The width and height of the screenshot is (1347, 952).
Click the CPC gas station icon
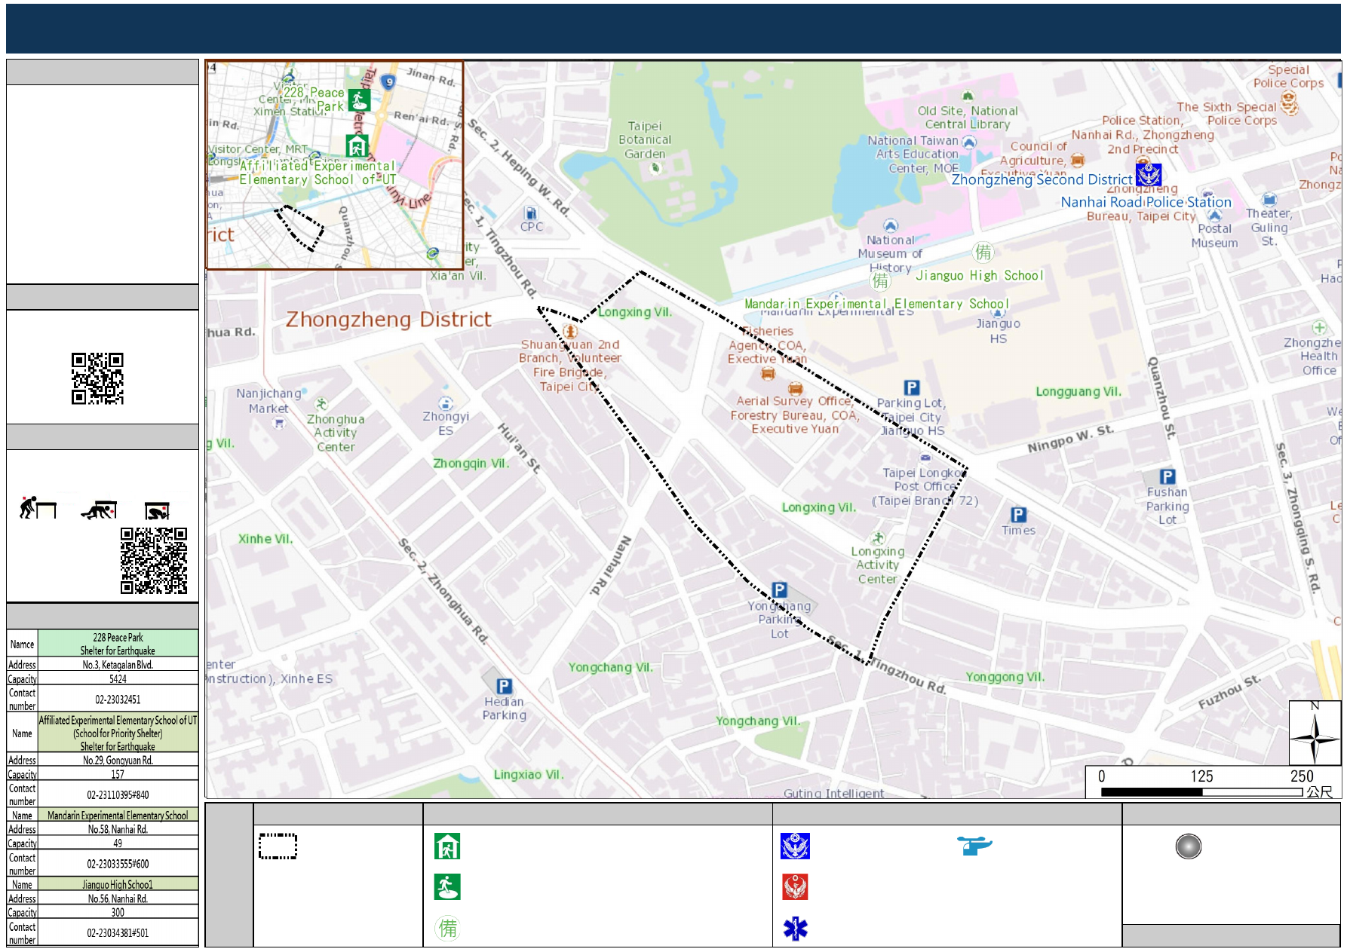[531, 213]
